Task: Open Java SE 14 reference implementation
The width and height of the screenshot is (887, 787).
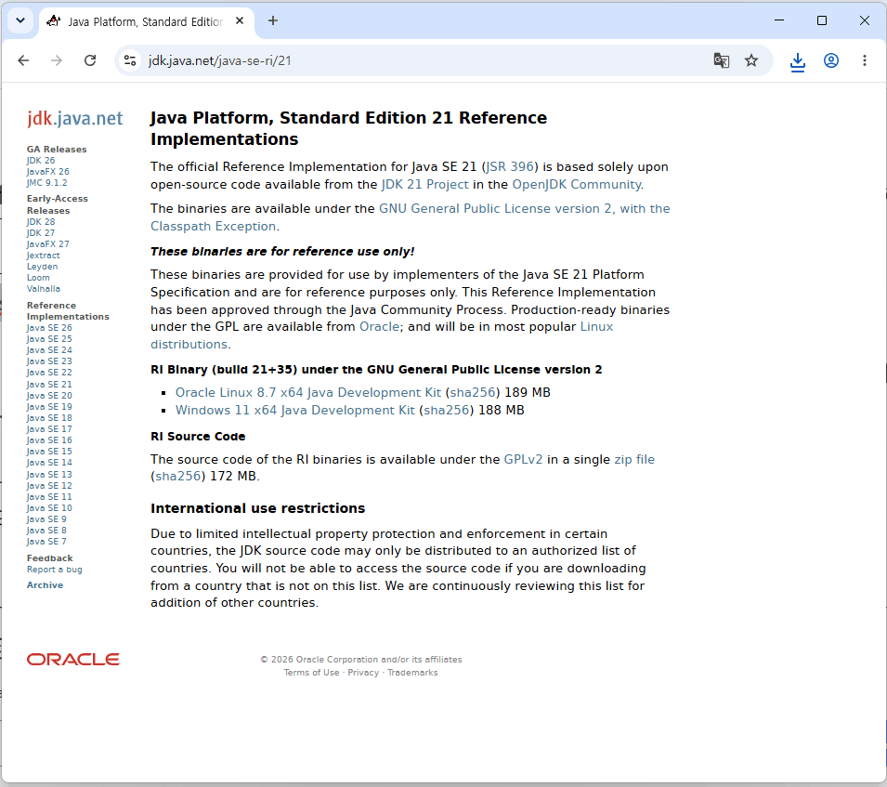Action: pyautogui.click(x=49, y=462)
